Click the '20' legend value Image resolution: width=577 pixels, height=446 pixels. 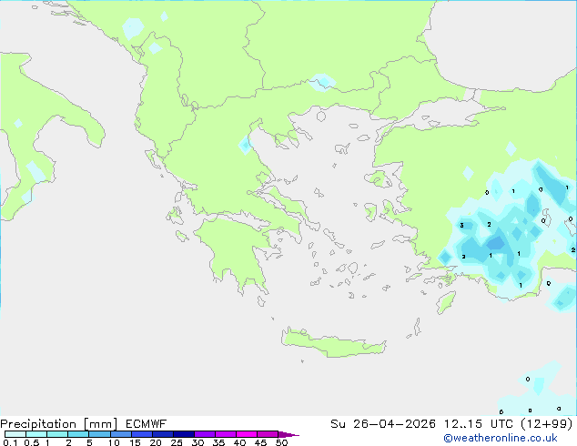(156, 442)
